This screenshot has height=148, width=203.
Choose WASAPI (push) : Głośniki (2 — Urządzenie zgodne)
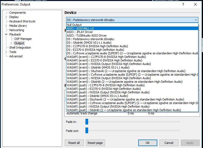[132, 110]
